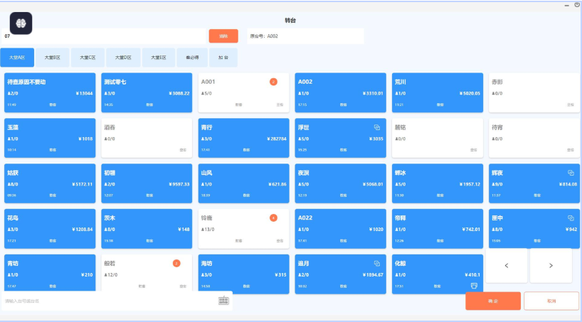Focus the table name search input at bottom
582x322 pixels.
[107, 301]
